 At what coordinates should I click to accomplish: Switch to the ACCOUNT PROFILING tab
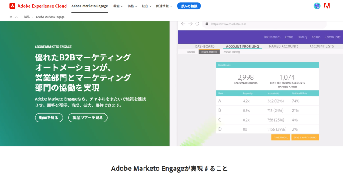(242, 46)
